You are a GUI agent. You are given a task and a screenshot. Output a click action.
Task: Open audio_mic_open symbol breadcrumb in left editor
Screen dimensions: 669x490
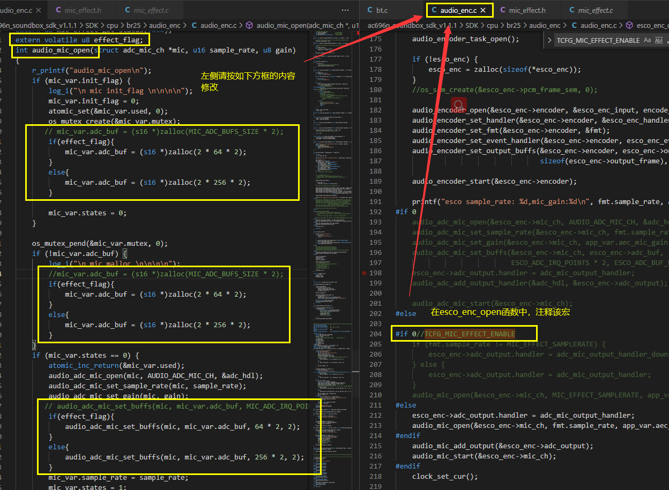coord(303,25)
